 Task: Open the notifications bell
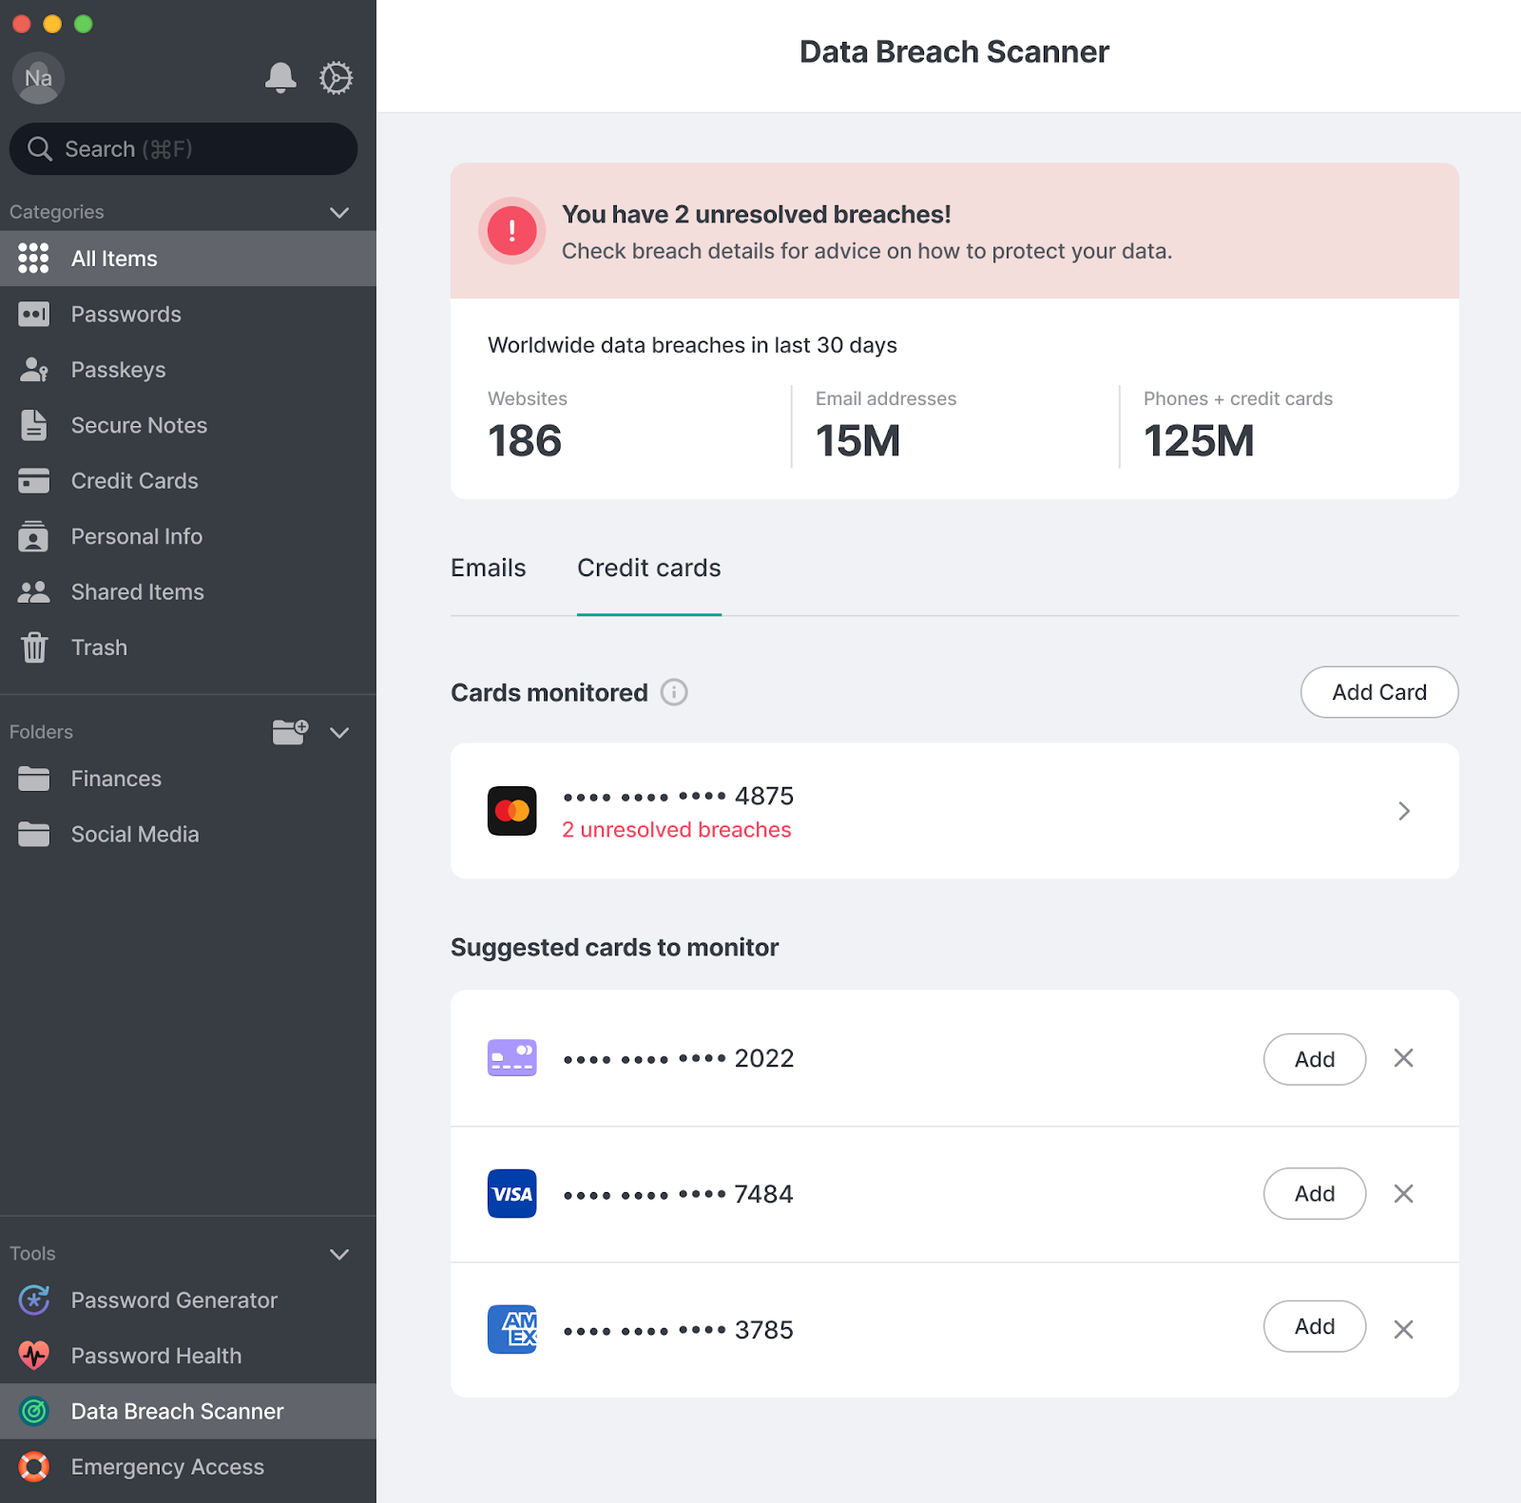pos(280,78)
